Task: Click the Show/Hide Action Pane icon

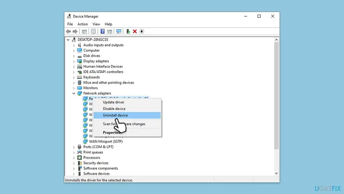Action: pos(110,32)
